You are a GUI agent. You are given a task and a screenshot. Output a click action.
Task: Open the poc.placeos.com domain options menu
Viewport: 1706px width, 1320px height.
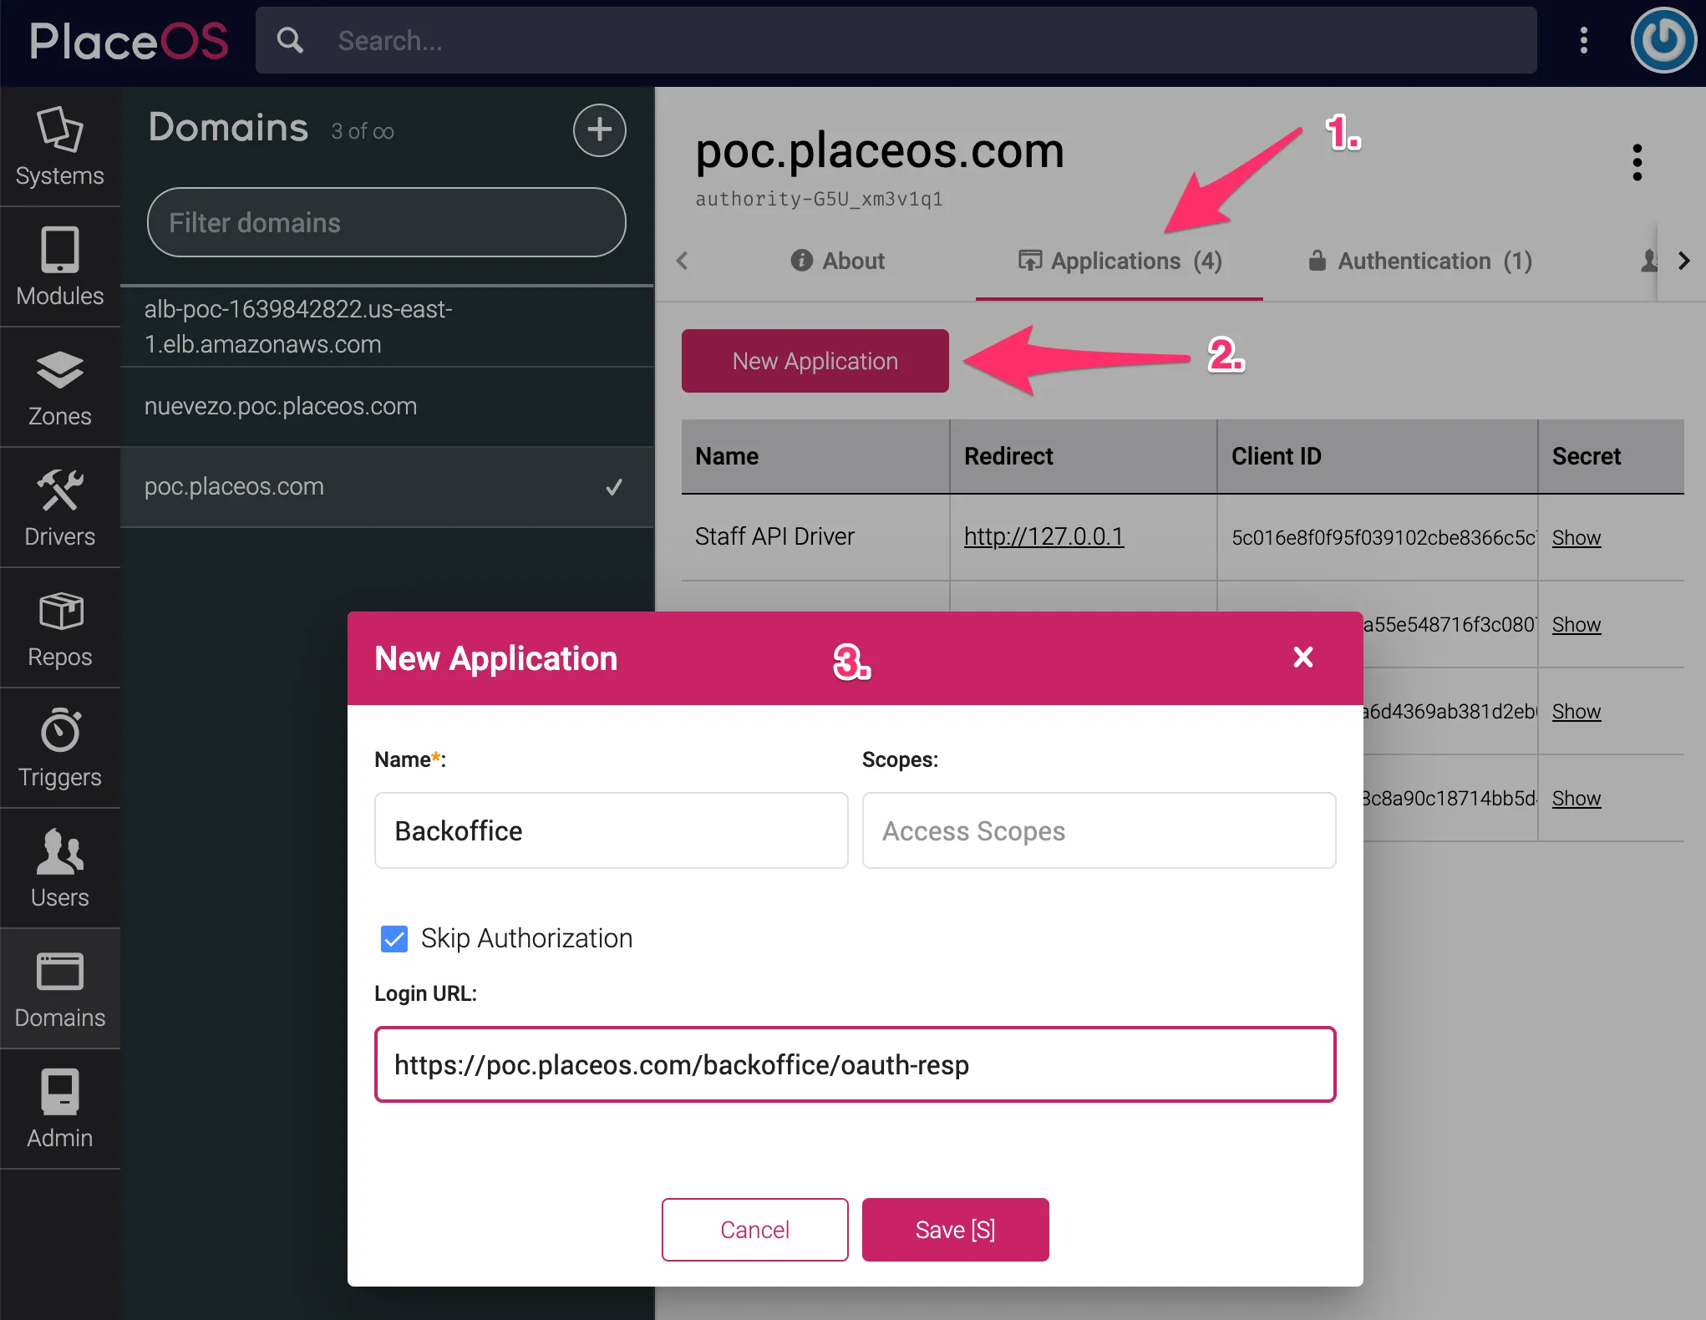point(1637,162)
